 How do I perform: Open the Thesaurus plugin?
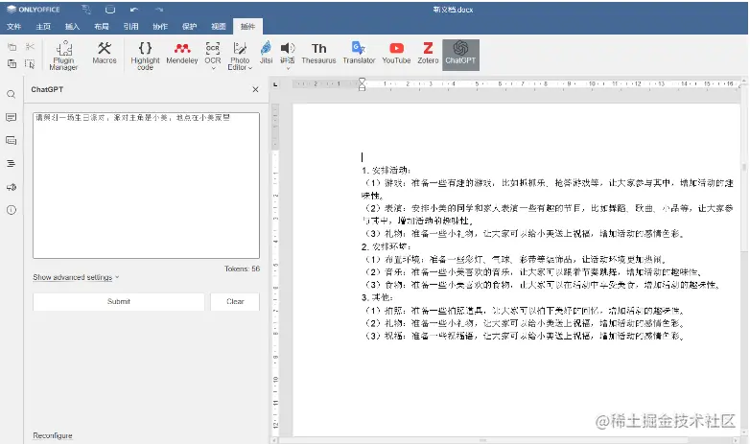[318, 53]
